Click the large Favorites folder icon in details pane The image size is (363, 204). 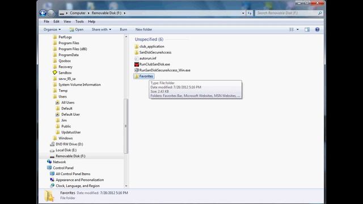click(x=49, y=195)
